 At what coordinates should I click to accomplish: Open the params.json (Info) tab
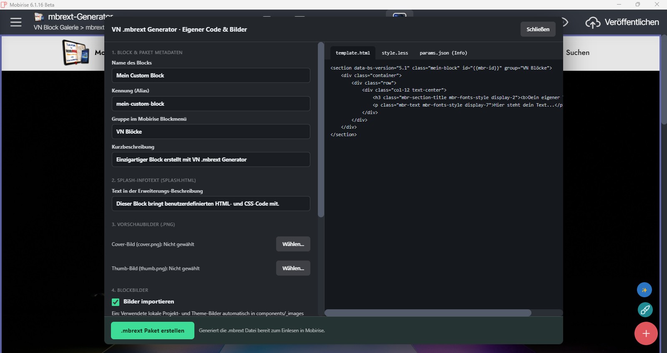[443, 53]
